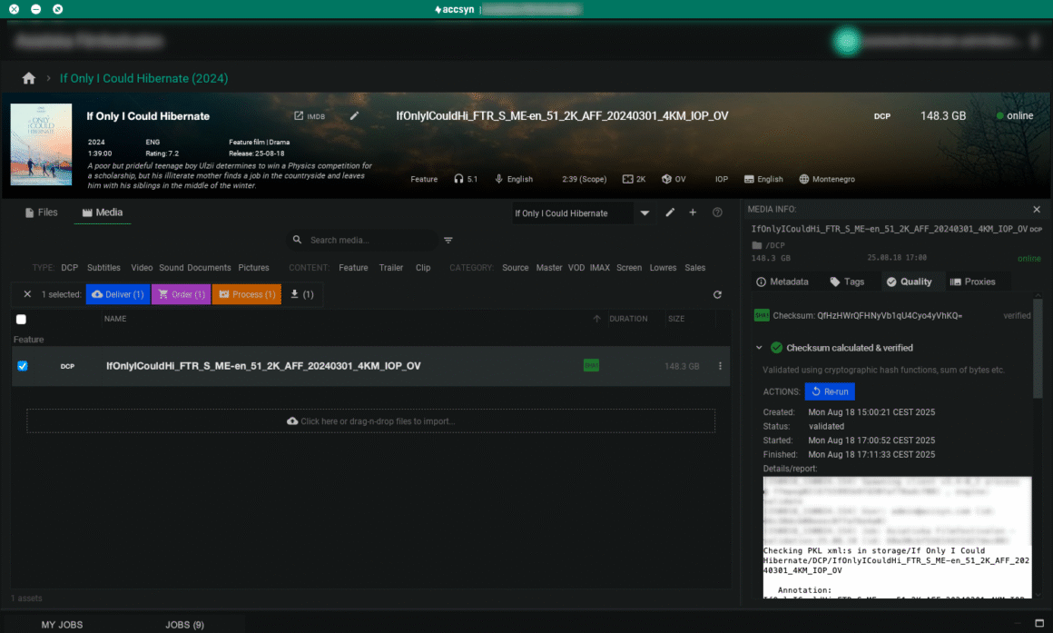Viewport: 1053px width, 633px height.
Task: Open search filter options icon
Action: (x=448, y=240)
